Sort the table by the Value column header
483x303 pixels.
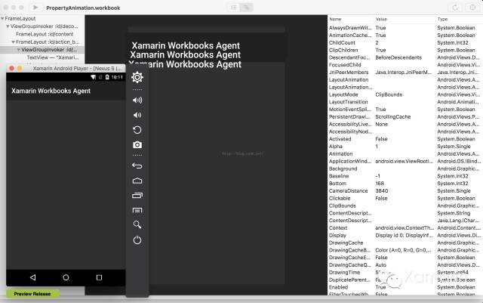tap(381, 19)
